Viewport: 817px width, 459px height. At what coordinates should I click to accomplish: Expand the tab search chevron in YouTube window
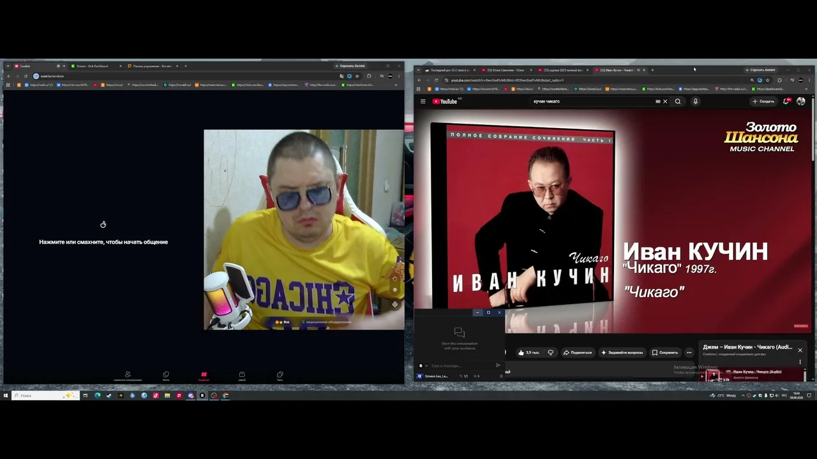click(418, 70)
